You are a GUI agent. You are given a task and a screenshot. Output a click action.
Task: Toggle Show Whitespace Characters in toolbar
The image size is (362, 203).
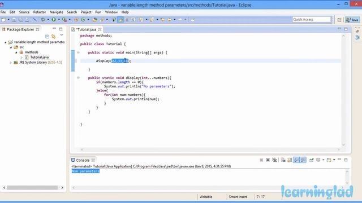tap(133, 20)
